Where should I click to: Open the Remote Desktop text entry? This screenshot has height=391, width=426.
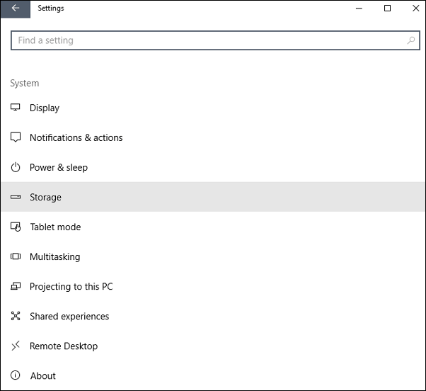coord(64,346)
